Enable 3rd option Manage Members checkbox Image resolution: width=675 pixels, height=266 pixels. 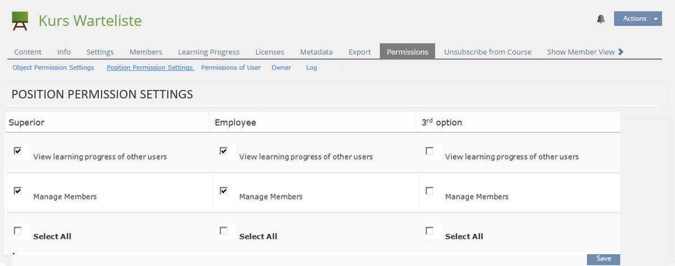click(x=429, y=191)
